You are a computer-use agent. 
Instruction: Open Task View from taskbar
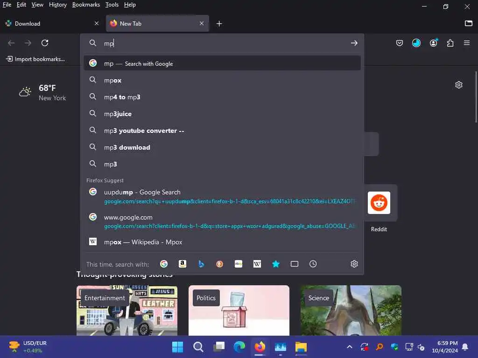pos(219,347)
